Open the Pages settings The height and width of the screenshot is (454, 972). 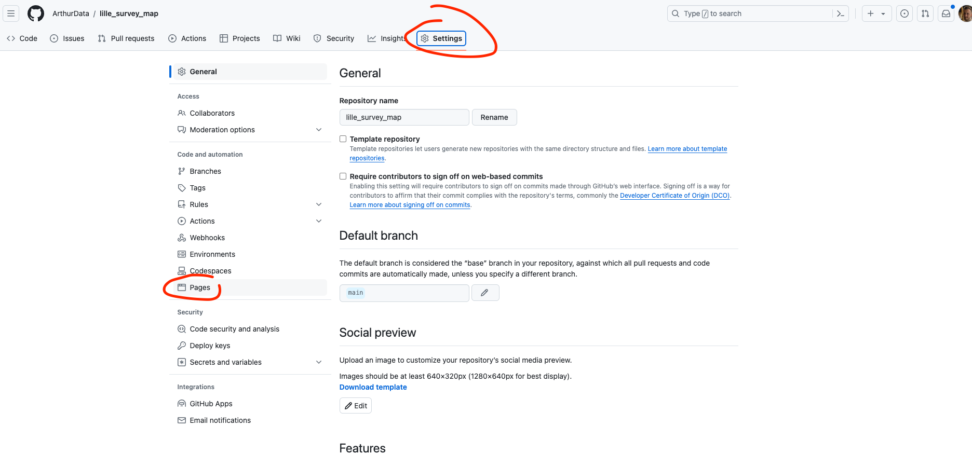click(x=250, y=287)
